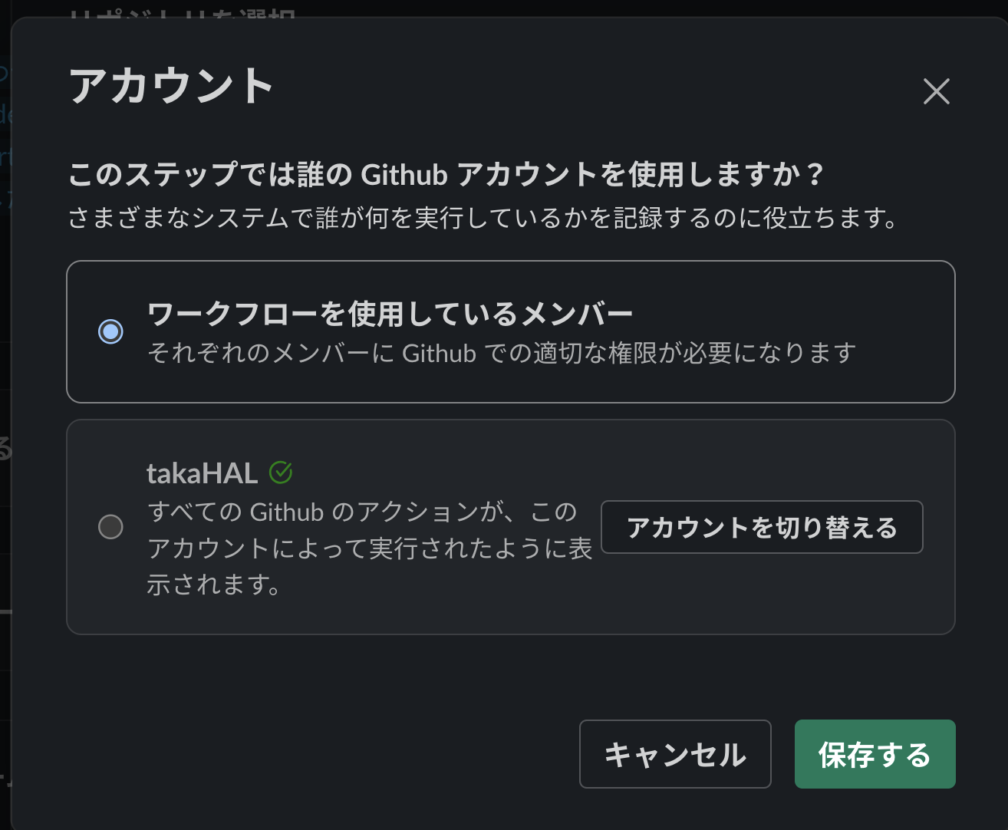Choose the takaHAL account radio button
This screenshot has height=830, width=1008.
pos(110,526)
